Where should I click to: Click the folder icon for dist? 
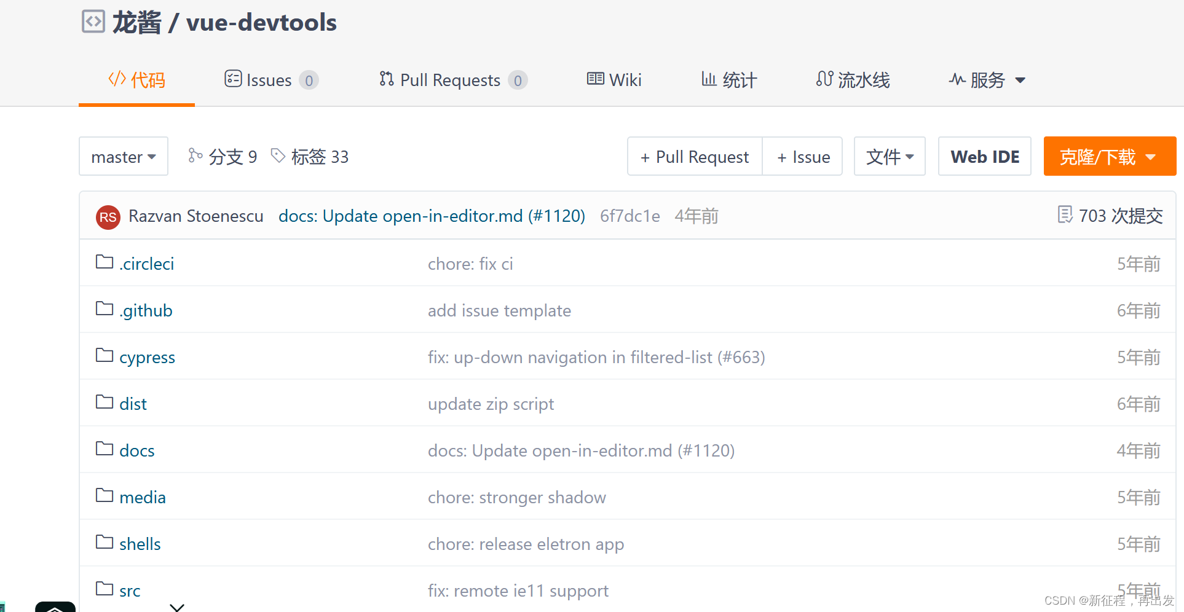click(x=105, y=402)
